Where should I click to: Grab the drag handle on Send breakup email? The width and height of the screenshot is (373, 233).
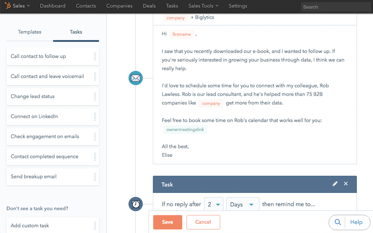click(x=95, y=177)
